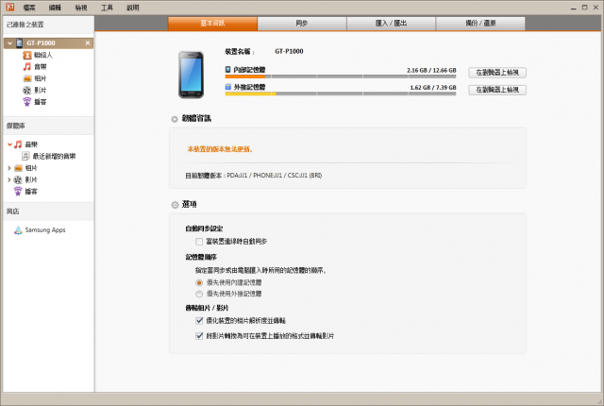Uncheck convert video format transfer checkbox
This screenshot has width=604, height=406.
tap(199, 336)
